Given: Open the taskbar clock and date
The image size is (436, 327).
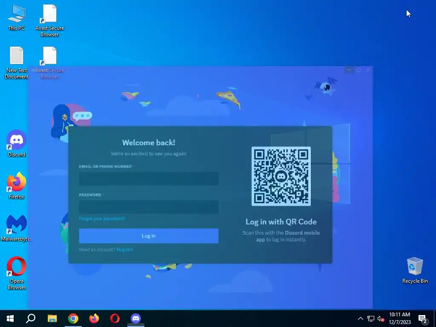Looking at the screenshot, I should [x=399, y=318].
